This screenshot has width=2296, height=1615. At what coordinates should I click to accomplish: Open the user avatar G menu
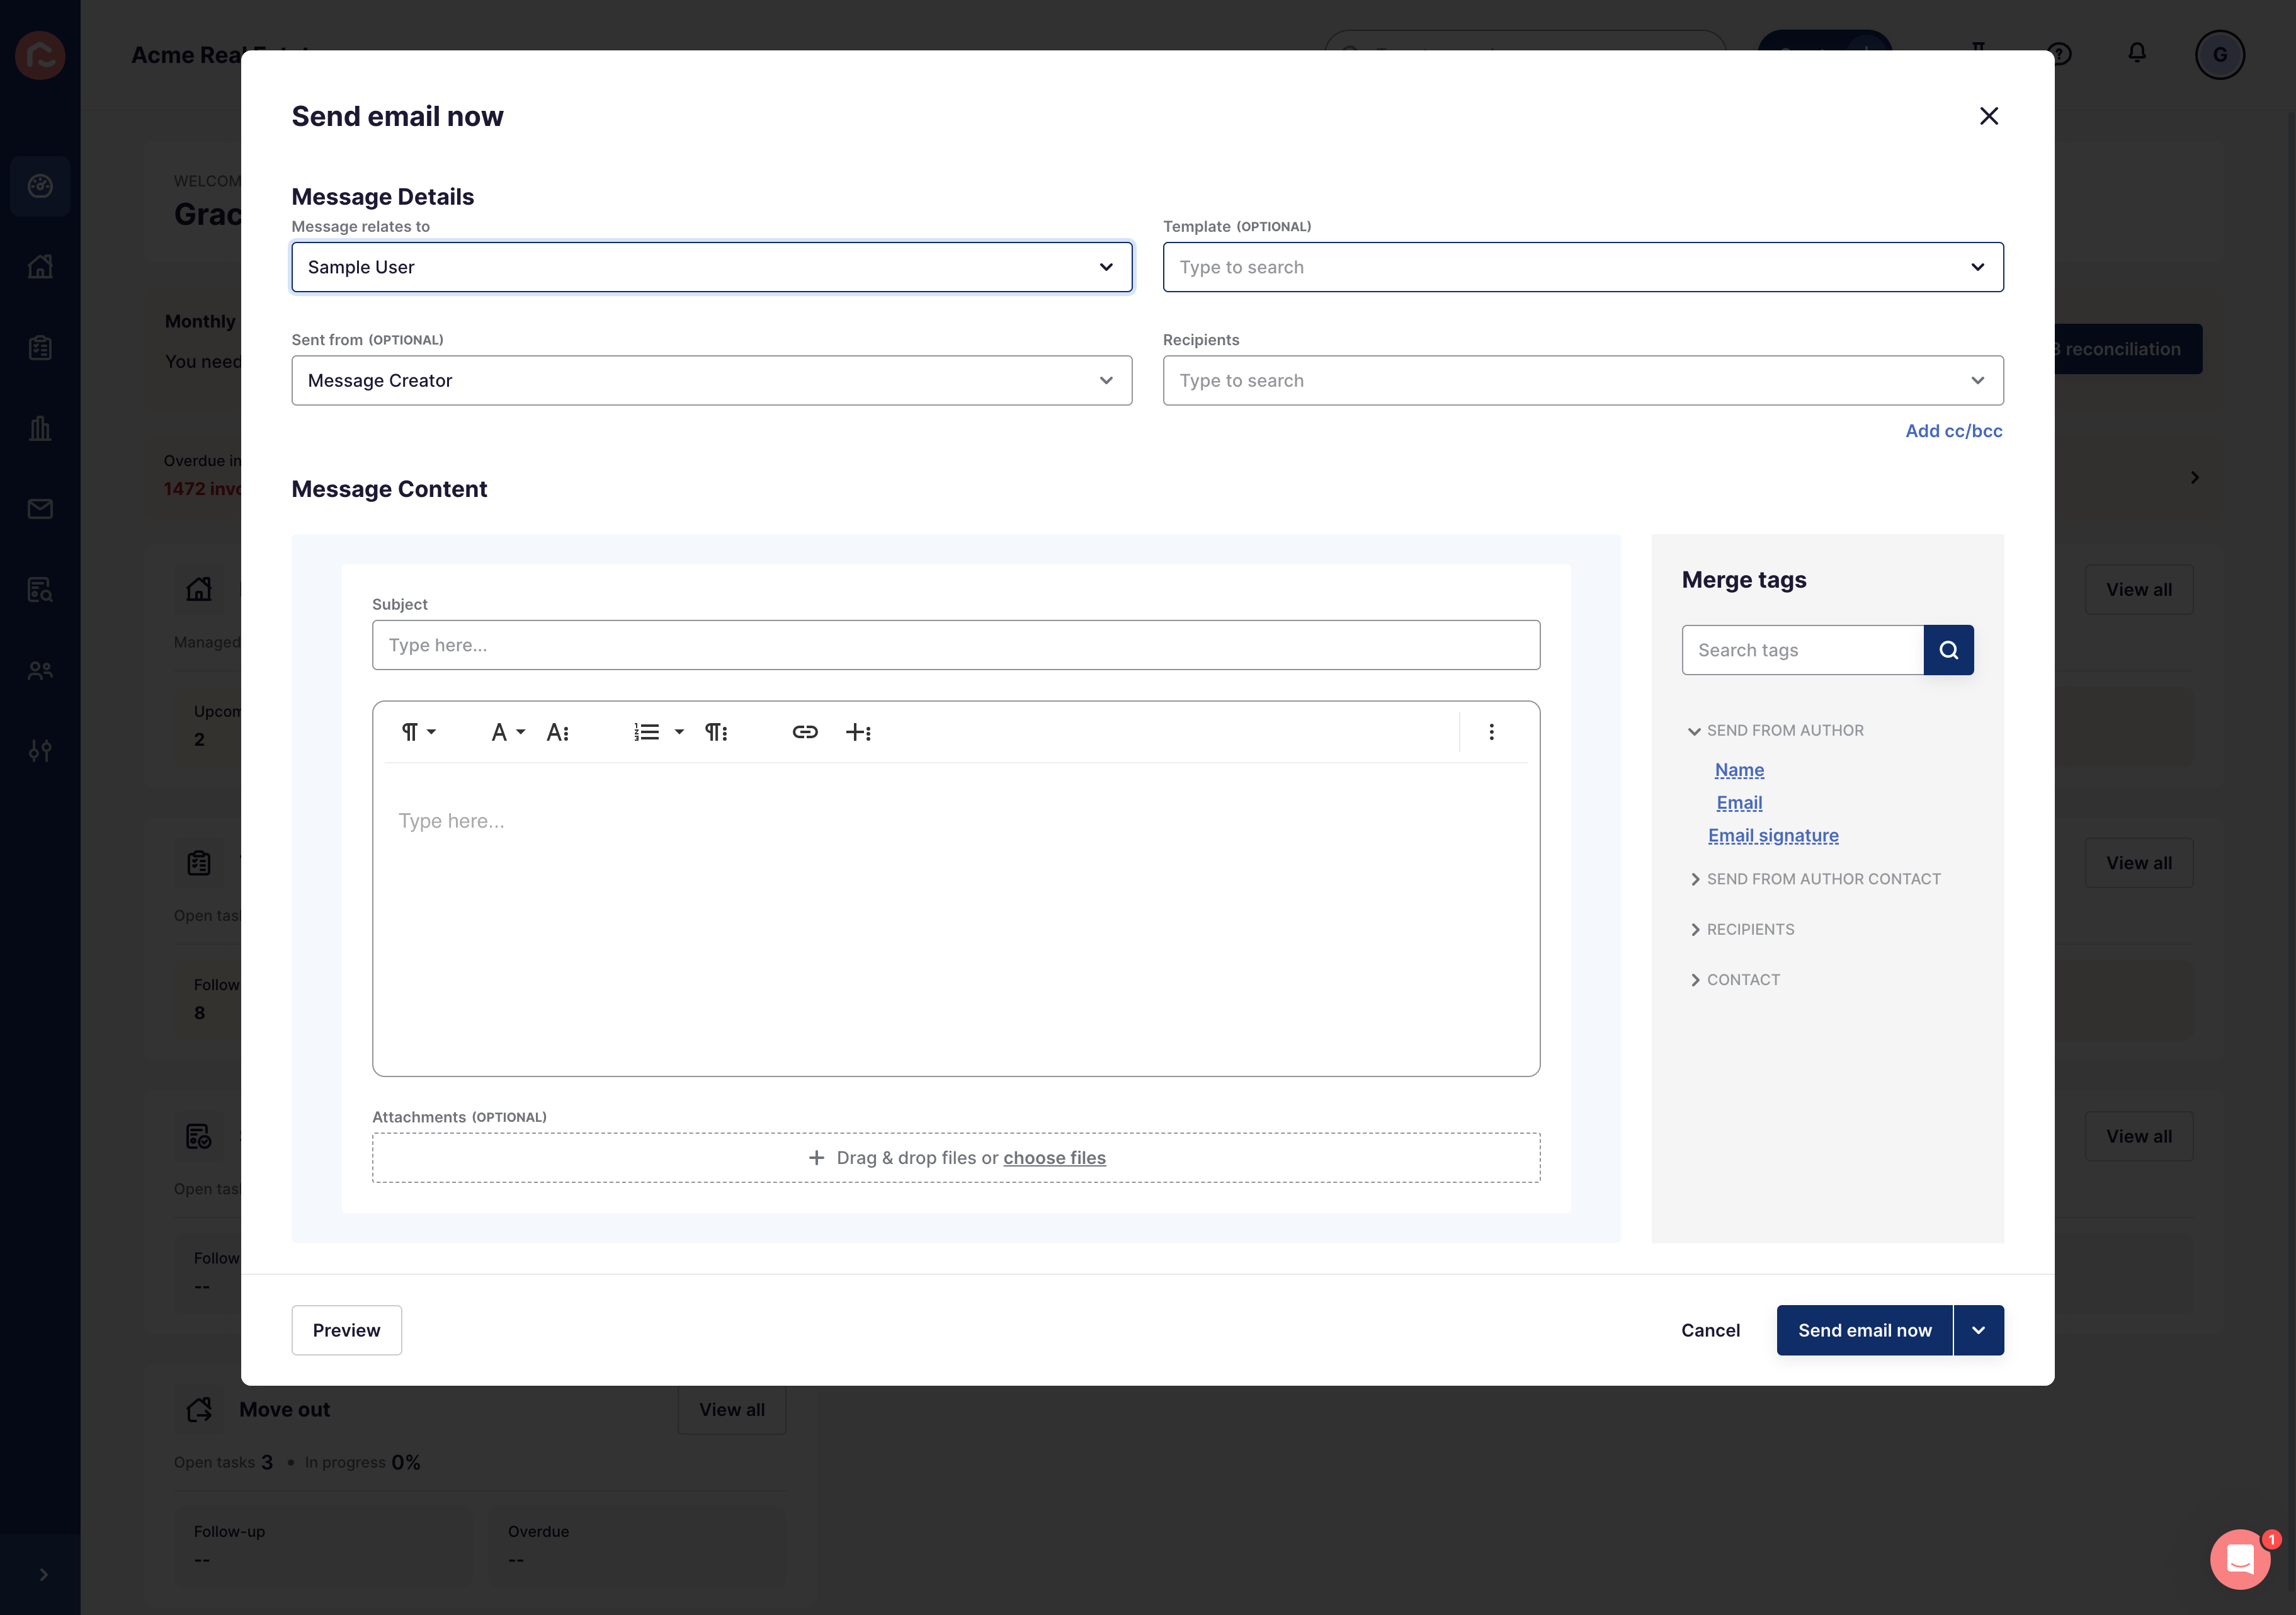[x=2219, y=54]
